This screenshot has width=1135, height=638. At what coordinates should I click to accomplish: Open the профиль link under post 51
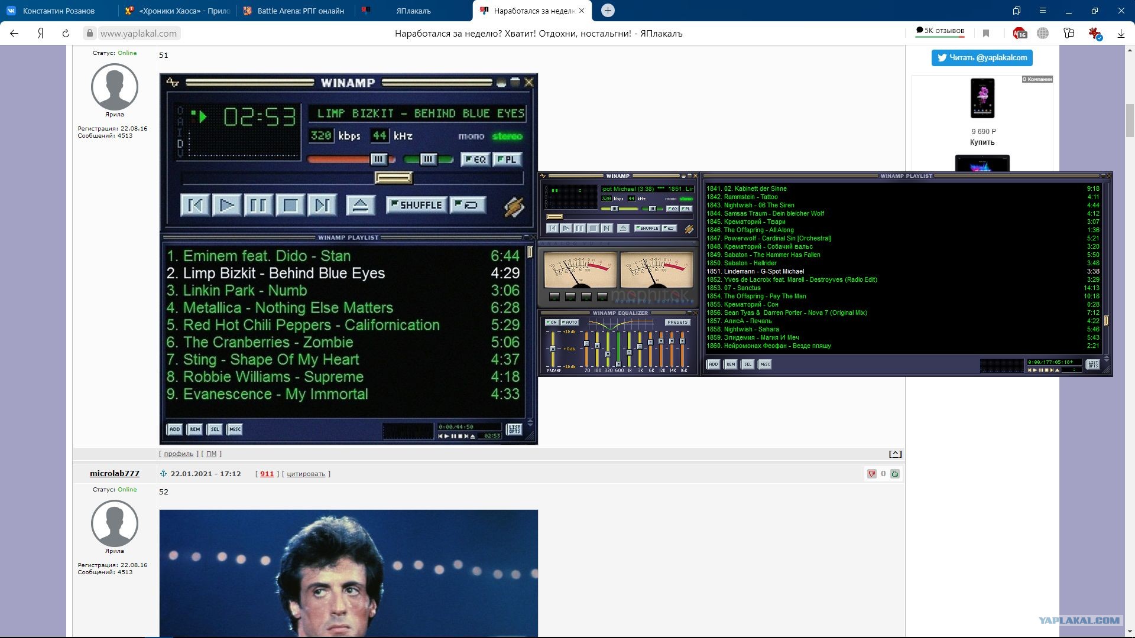click(179, 454)
